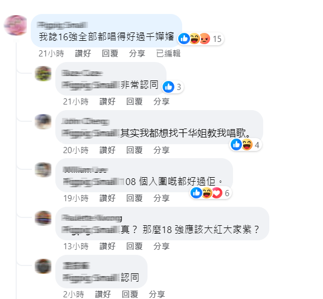Share the reply posted 19小時 ago

pos(161,198)
